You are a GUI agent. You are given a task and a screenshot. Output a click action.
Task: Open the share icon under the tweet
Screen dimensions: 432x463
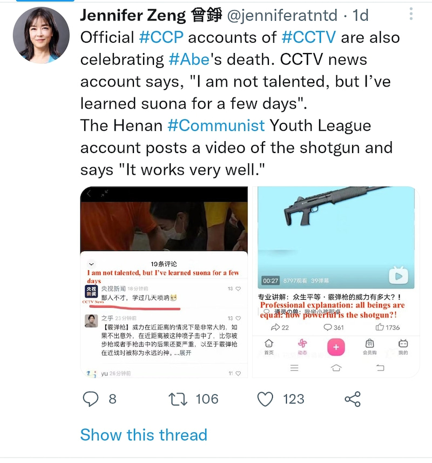pyautogui.click(x=353, y=399)
